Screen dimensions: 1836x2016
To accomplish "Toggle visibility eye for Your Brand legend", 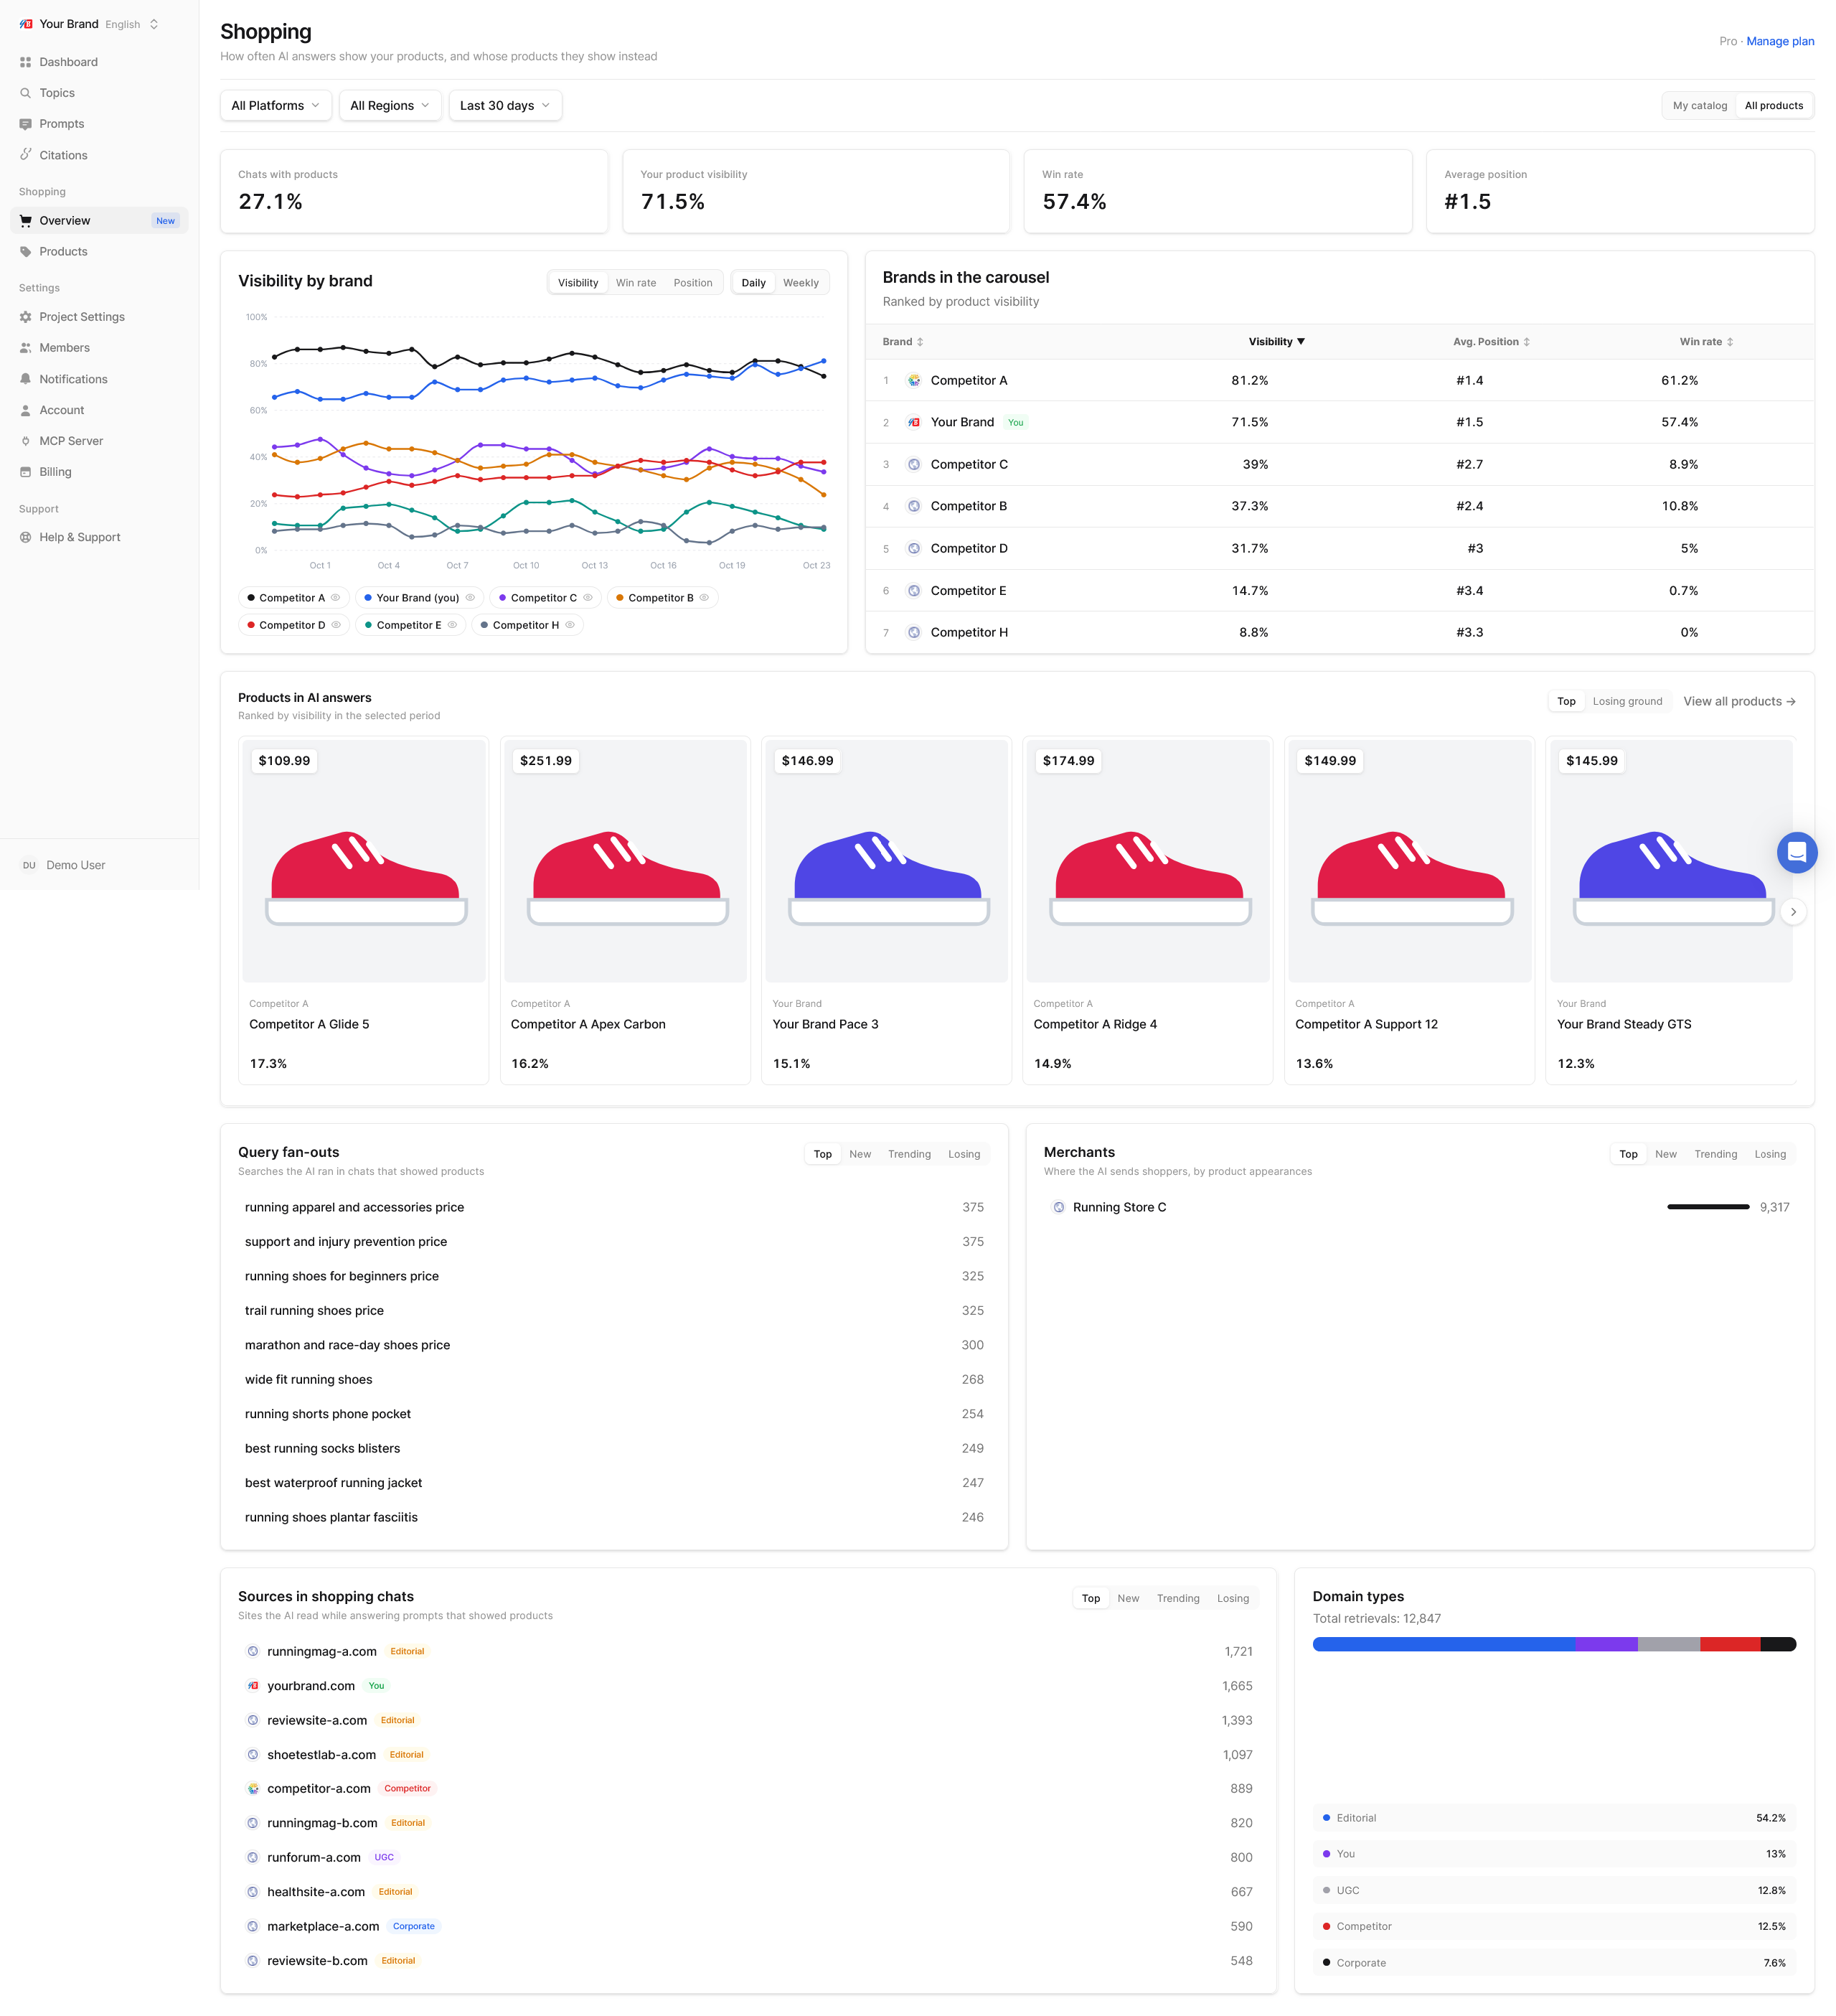I will tap(470, 598).
